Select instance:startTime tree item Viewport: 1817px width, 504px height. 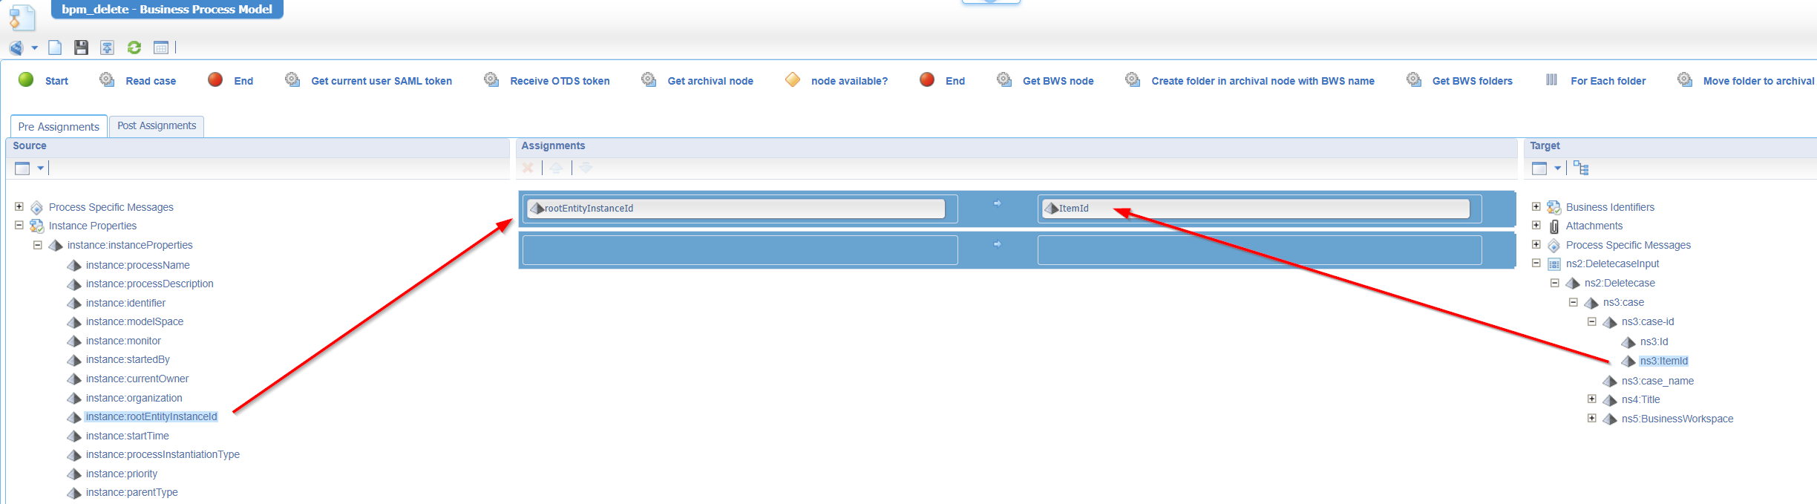(x=128, y=436)
